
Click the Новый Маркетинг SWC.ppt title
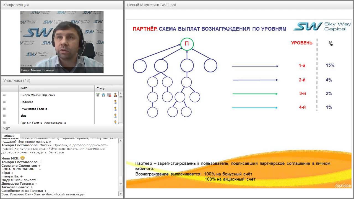(151, 5)
